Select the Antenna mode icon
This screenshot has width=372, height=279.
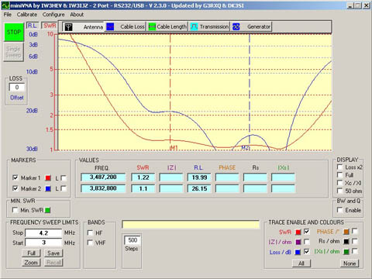tap(68, 27)
